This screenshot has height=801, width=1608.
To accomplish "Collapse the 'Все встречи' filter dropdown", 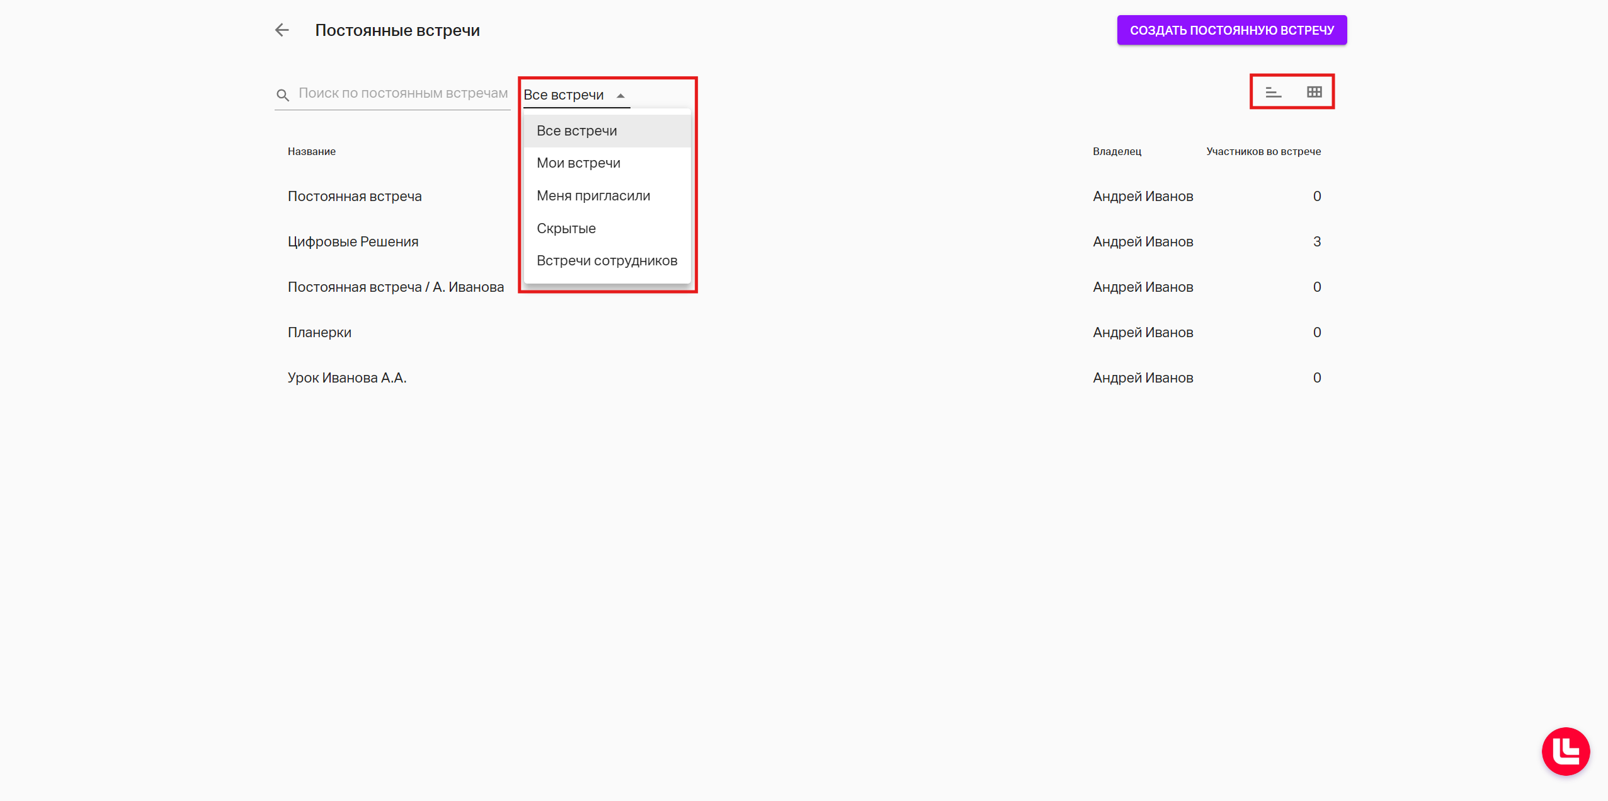I will coord(564,95).
